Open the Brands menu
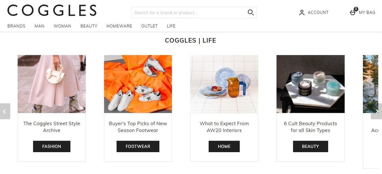This screenshot has width=382, height=174. [x=16, y=26]
